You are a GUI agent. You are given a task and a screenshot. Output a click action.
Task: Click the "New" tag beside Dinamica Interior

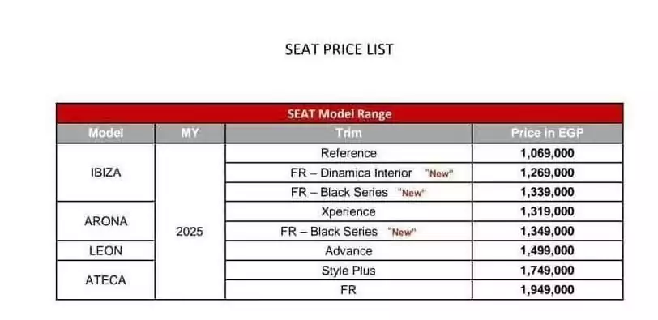pyautogui.click(x=439, y=173)
